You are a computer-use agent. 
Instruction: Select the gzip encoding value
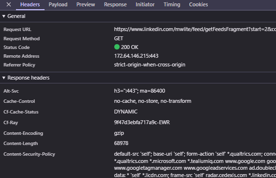tap(119, 133)
